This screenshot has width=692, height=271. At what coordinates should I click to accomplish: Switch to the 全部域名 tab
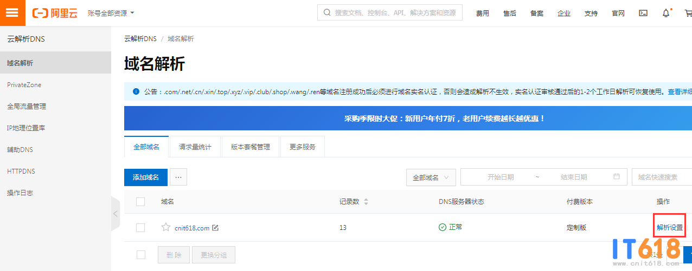pyautogui.click(x=146, y=147)
